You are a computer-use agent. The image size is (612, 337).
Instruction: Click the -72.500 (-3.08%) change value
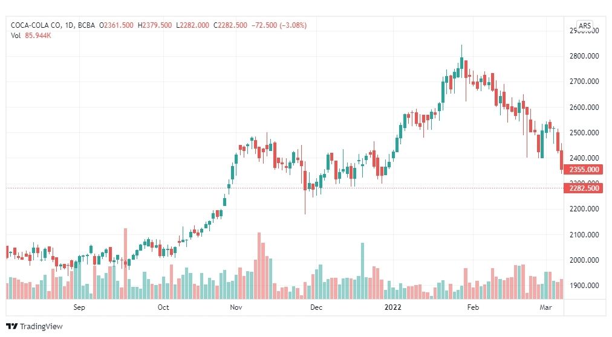[279, 25]
